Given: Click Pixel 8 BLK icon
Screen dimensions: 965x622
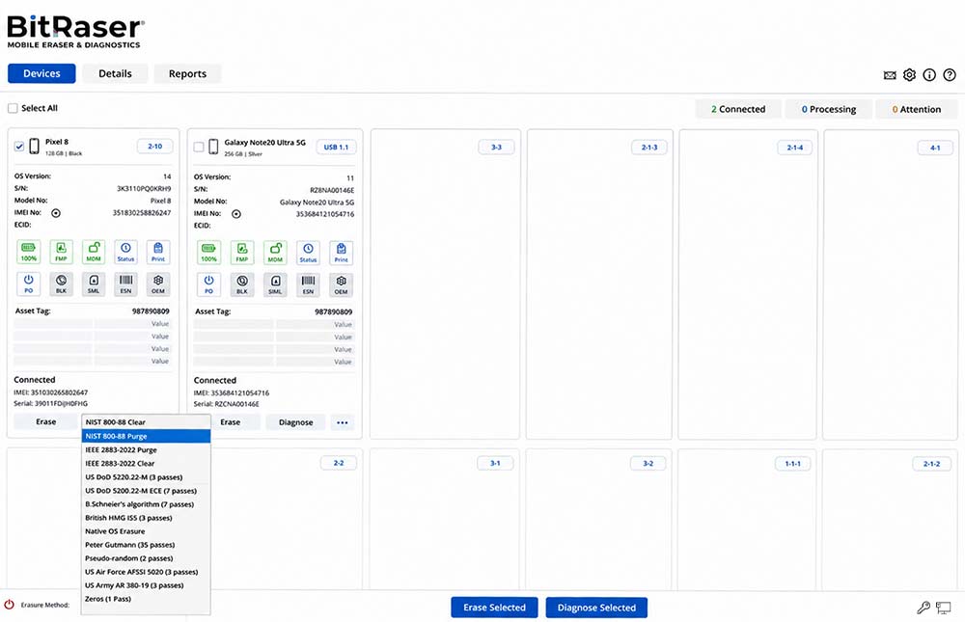Looking at the screenshot, I should coord(61,284).
